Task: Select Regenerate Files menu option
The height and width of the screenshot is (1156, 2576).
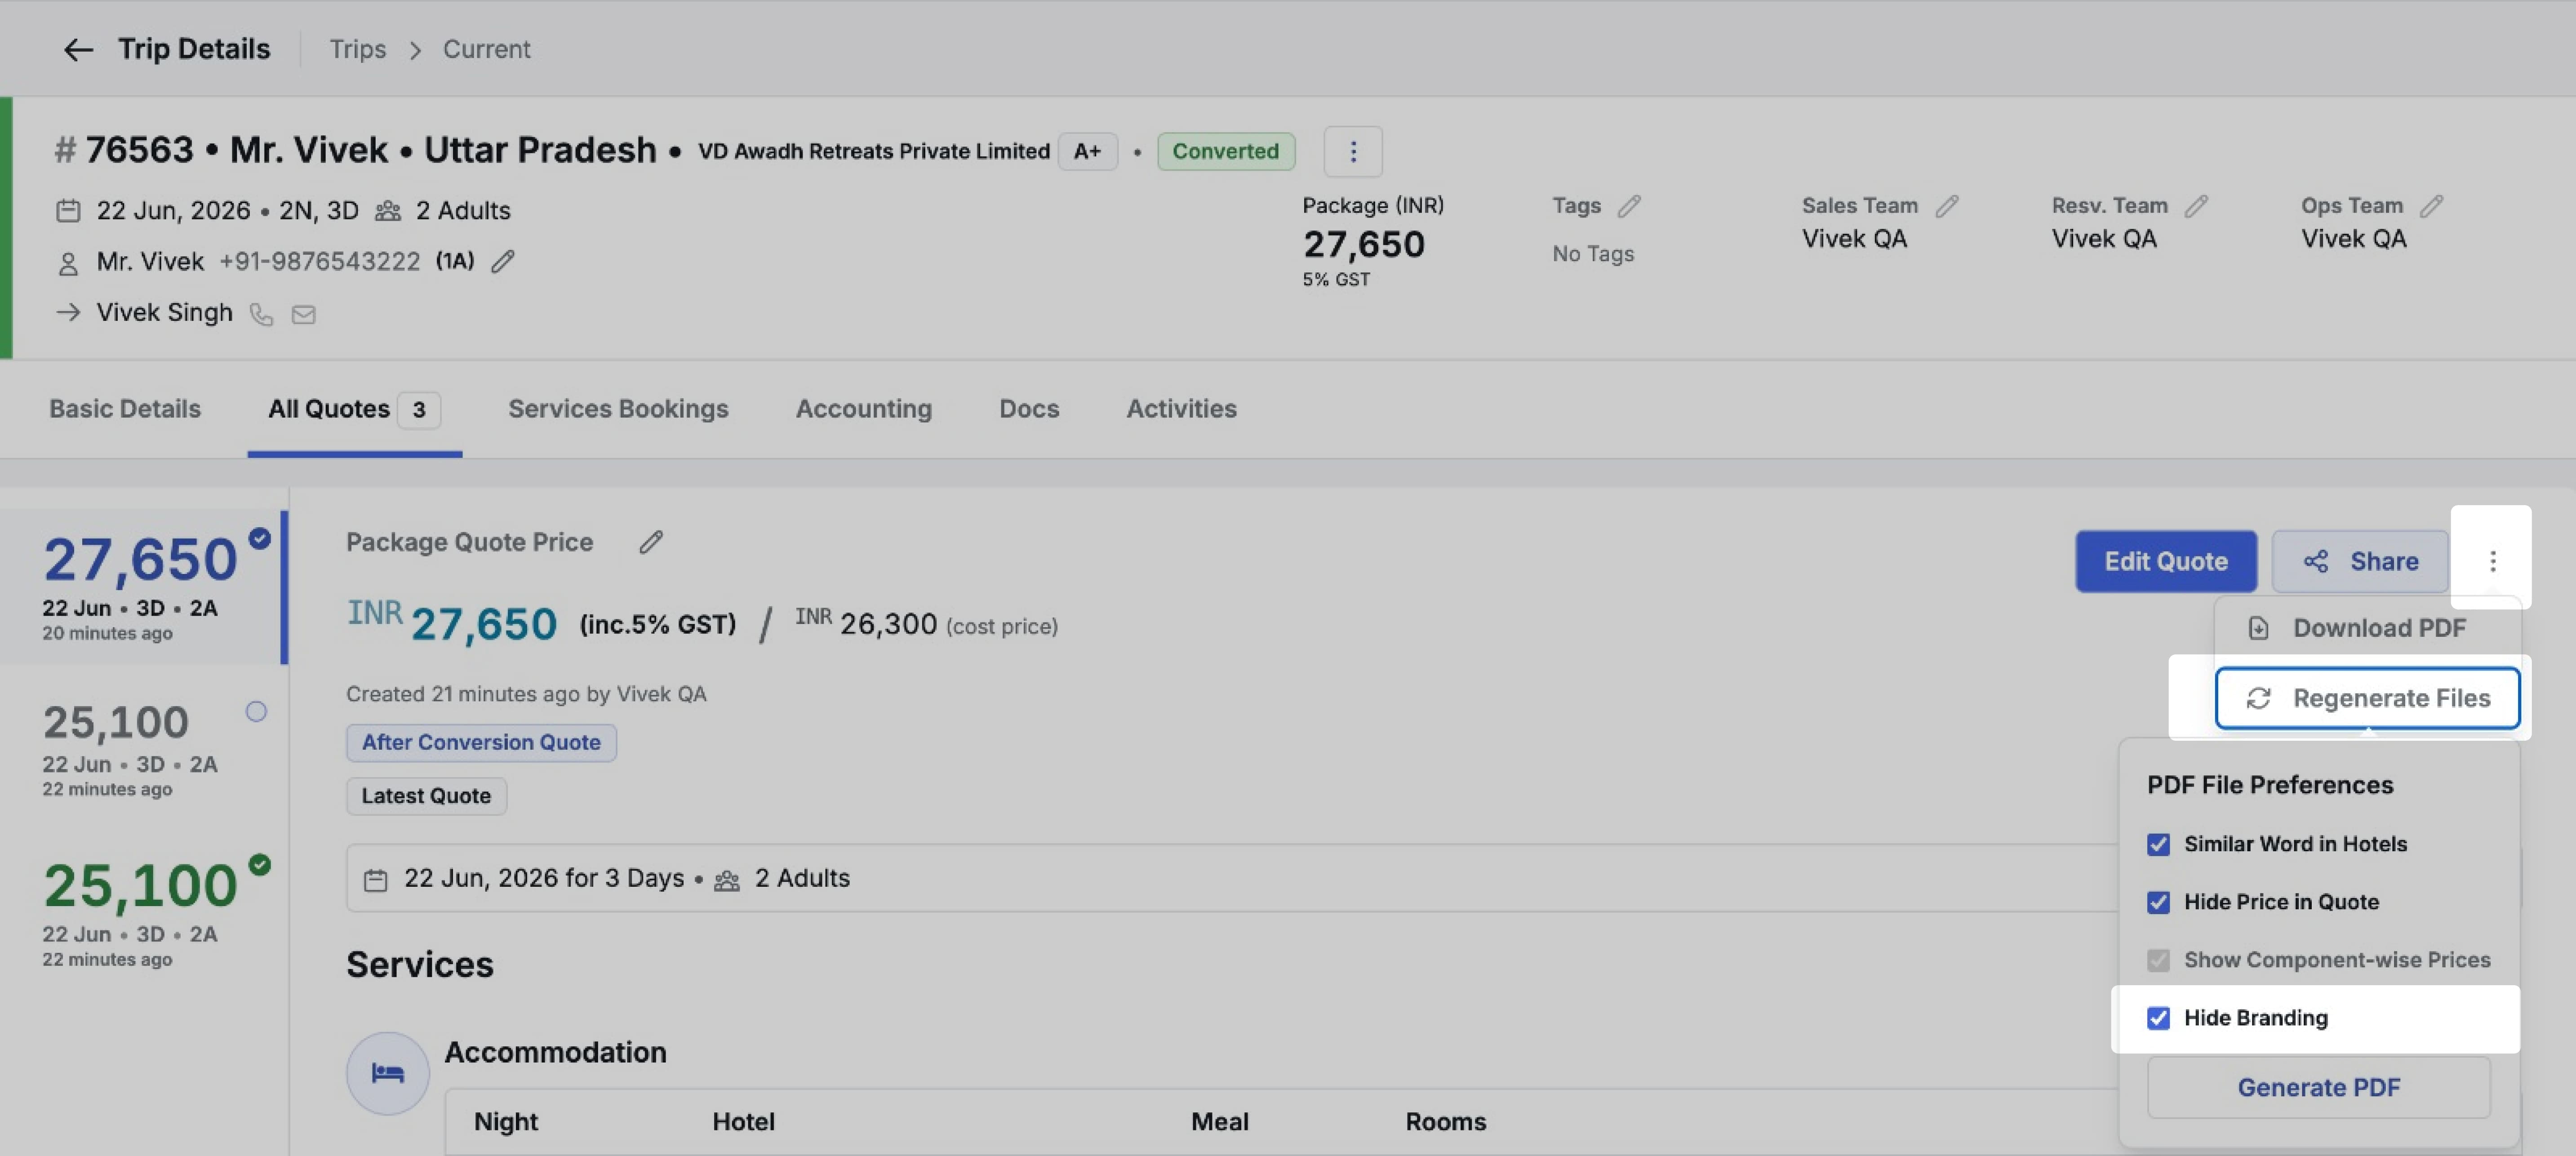Action: 2367,698
